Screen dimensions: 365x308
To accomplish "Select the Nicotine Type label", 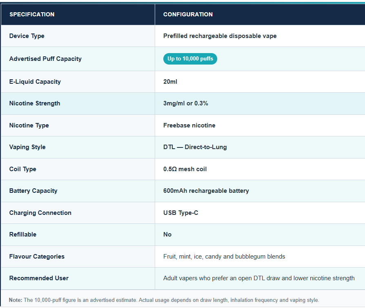I will 29,125.
